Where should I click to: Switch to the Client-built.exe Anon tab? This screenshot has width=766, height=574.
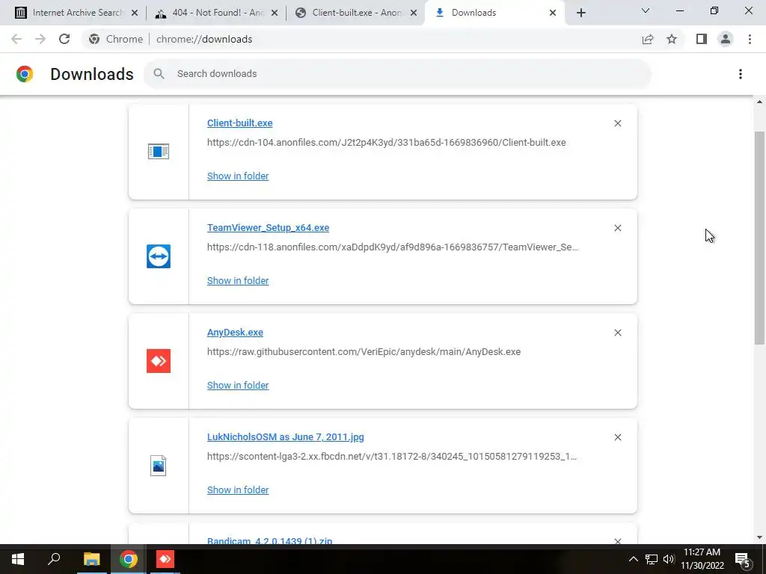tap(357, 13)
